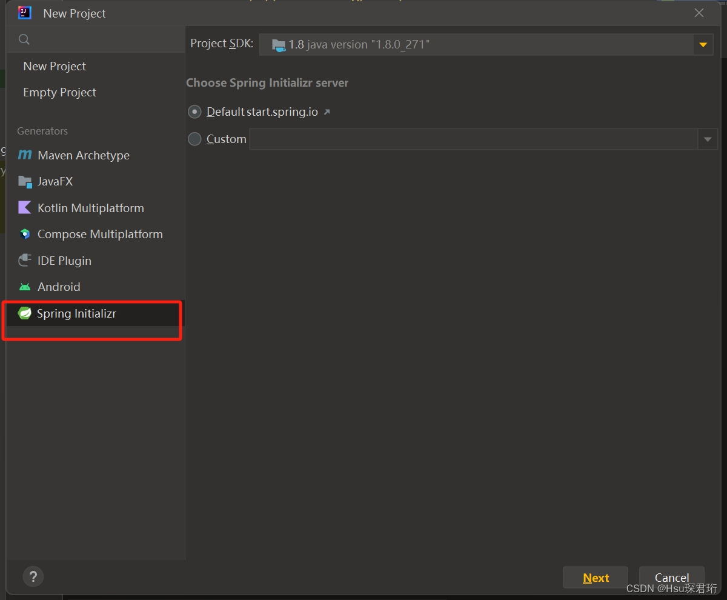This screenshot has width=727, height=600.
Task: Click the Generators section label
Action: pos(42,131)
